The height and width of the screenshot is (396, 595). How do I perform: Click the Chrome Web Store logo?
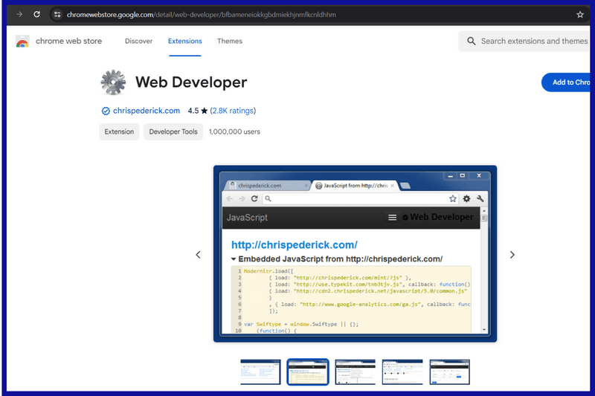pos(22,42)
